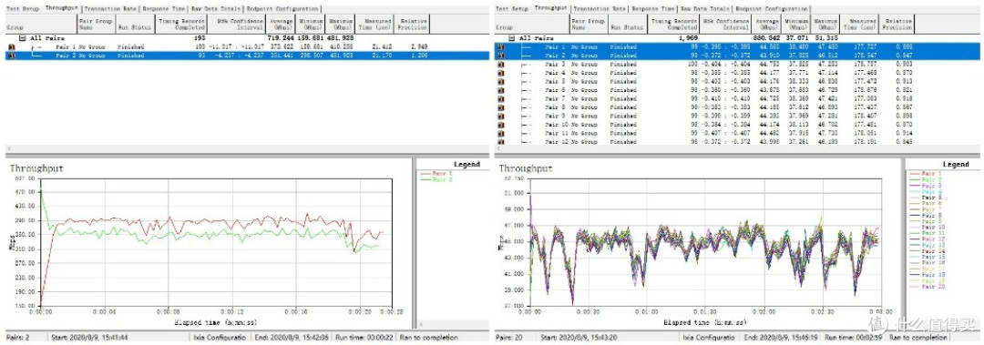Image resolution: width=984 pixels, height=345 pixels.
Task: Click Pair 7 row icon in 20-pair window
Action: pos(501,98)
